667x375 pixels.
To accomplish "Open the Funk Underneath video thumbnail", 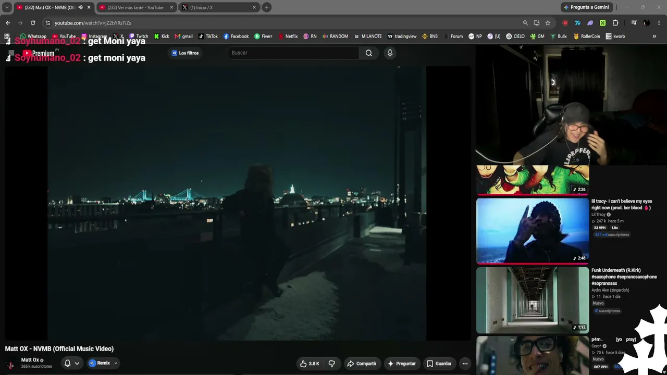I will [x=533, y=300].
